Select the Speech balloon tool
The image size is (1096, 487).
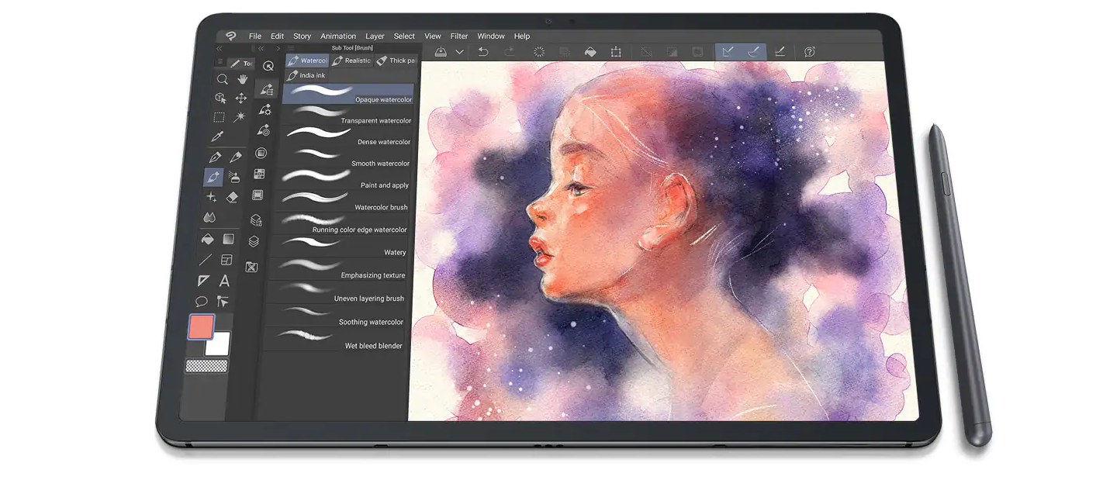click(202, 302)
